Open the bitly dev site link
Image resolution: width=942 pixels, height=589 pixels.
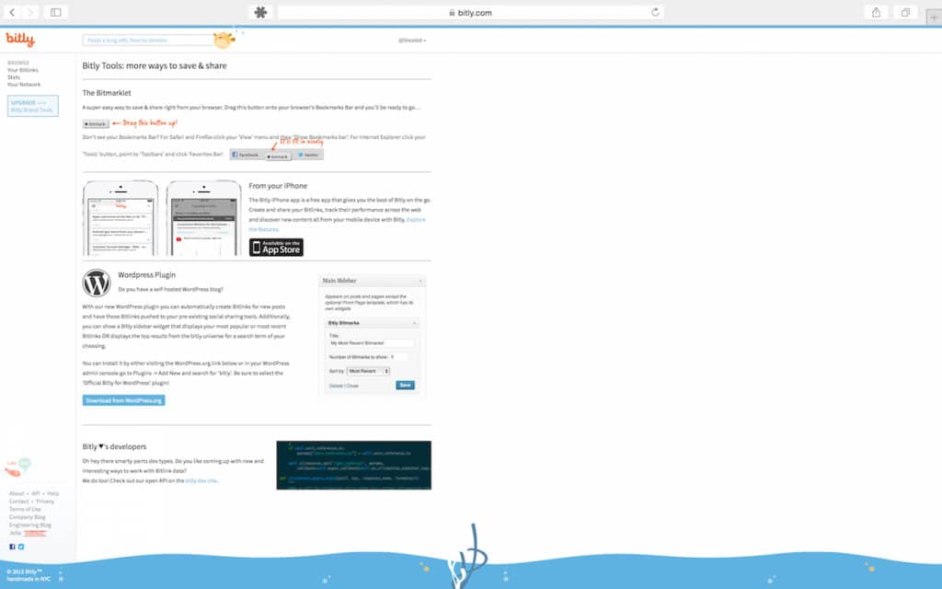[201, 480]
